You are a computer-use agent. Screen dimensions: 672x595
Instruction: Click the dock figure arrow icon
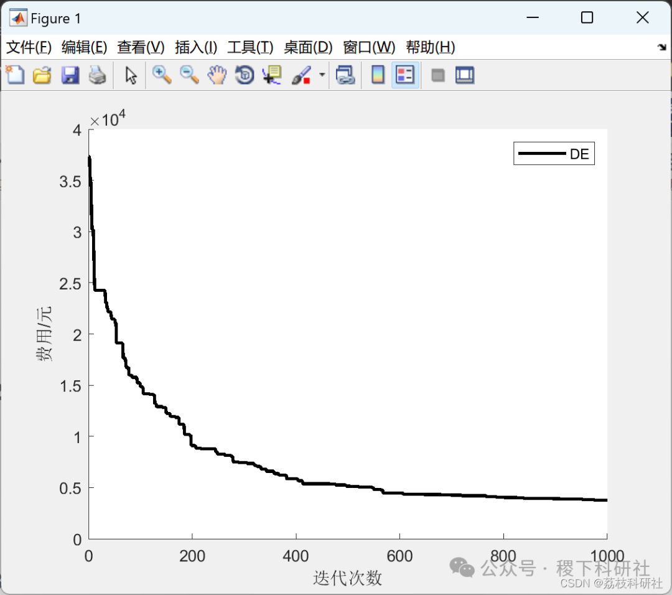(x=662, y=47)
